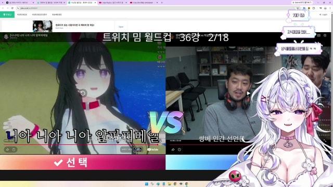Click the browser reload icon
Viewport: 333px width, 187px height.
coord(12,8)
